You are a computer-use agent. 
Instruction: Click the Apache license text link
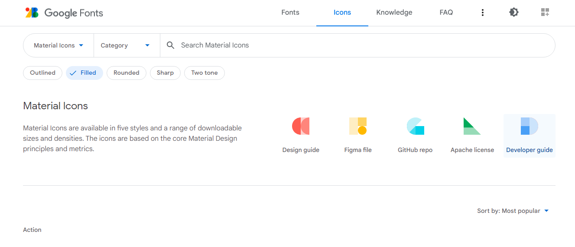click(x=472, y=150)
